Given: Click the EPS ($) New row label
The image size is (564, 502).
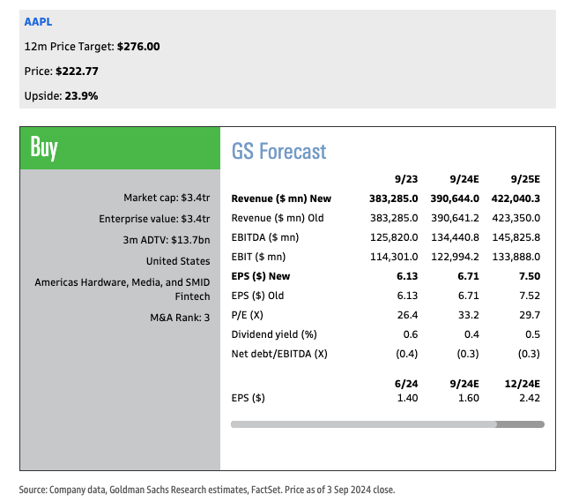Looking at the screenshot, I should pyautogui.click(x=261, y=276).
